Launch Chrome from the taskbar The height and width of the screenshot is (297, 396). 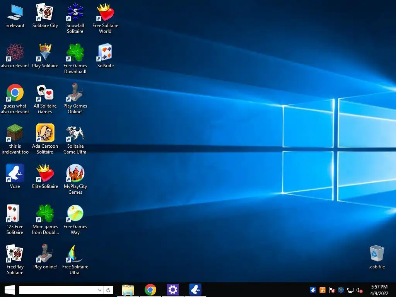[150, 290]
